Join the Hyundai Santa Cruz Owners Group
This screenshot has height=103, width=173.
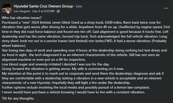79,6
